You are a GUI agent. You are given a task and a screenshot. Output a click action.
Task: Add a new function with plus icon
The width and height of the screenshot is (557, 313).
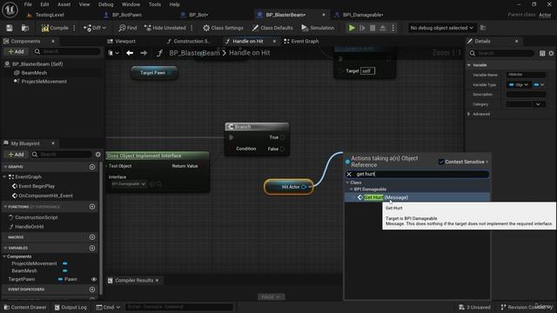pyautogui.click(x=92, y=207)
